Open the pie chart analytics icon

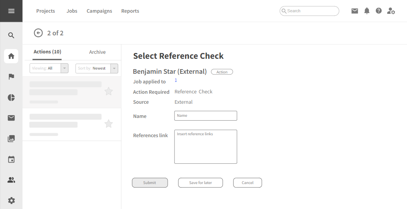(x=11, y=98)
